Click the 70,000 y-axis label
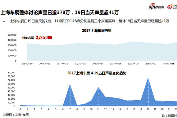The image size is (177, 118). tap(11, 80)
